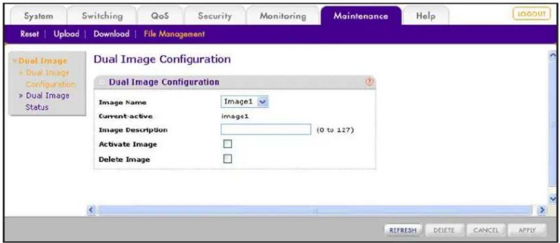Click the (0 to 127) hint text
This screenshot has width=560, height=243.
coord(335,130)
